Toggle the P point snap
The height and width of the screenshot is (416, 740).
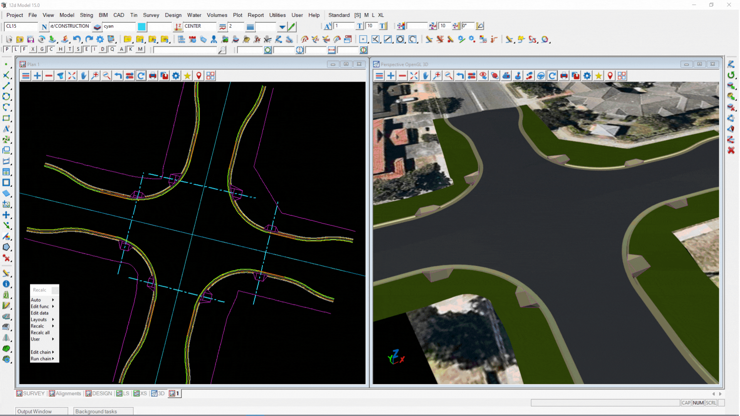[7, 49]
